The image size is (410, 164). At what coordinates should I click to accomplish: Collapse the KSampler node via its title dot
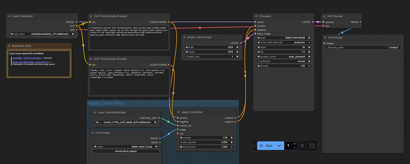pos(257,16)
